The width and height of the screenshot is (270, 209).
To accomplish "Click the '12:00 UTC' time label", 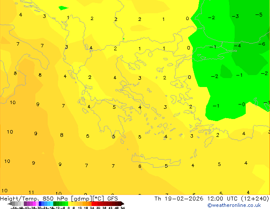I will (223, 199).
